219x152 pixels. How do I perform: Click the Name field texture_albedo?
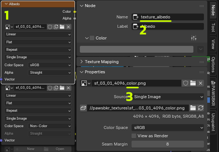168,17
